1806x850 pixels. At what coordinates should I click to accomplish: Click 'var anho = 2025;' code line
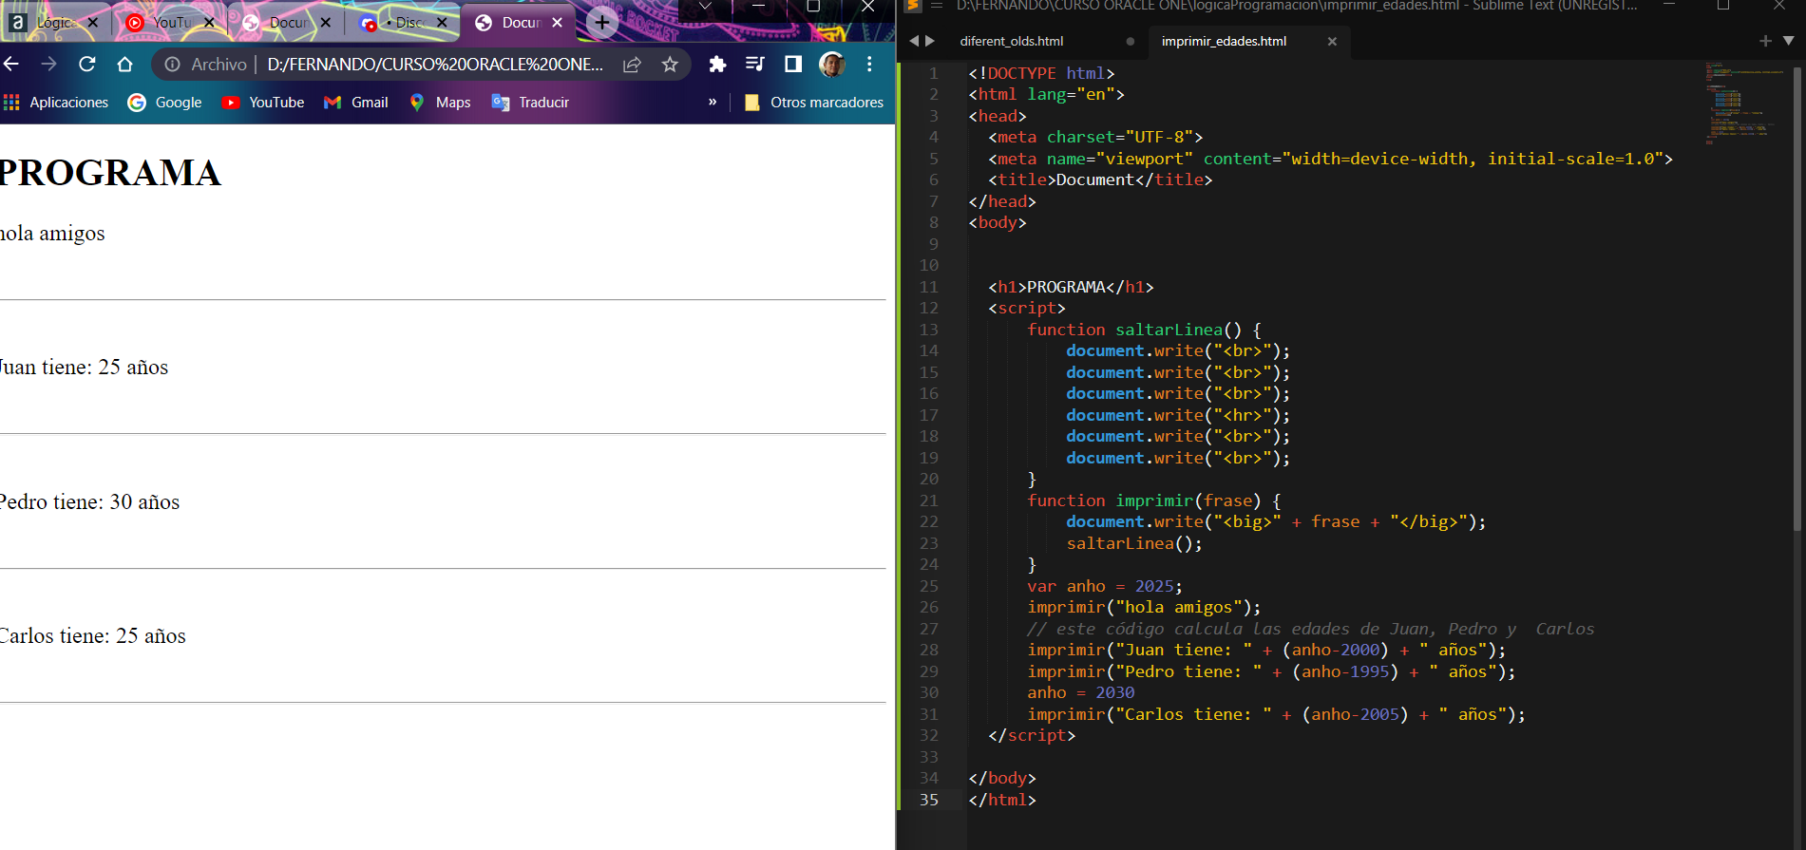pos(1105,586)
